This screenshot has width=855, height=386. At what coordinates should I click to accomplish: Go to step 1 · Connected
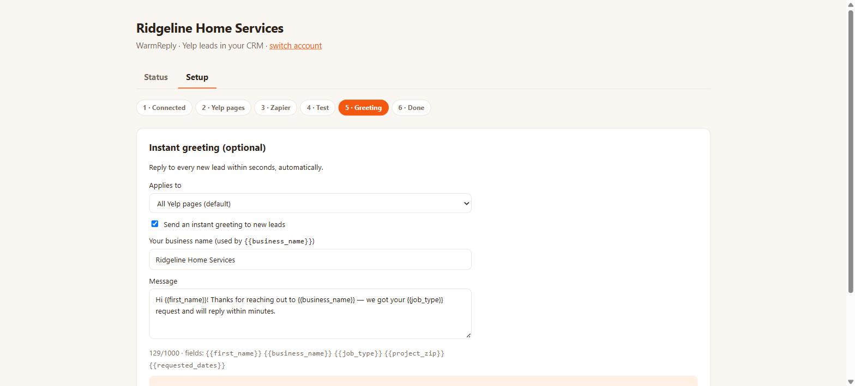(164, 108)
